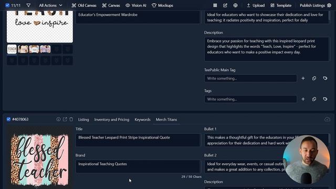This screenshot has width=336, height=189.
Task: Click tag icon beside TeePublic Main Tag
Action: tap(325, 78)
